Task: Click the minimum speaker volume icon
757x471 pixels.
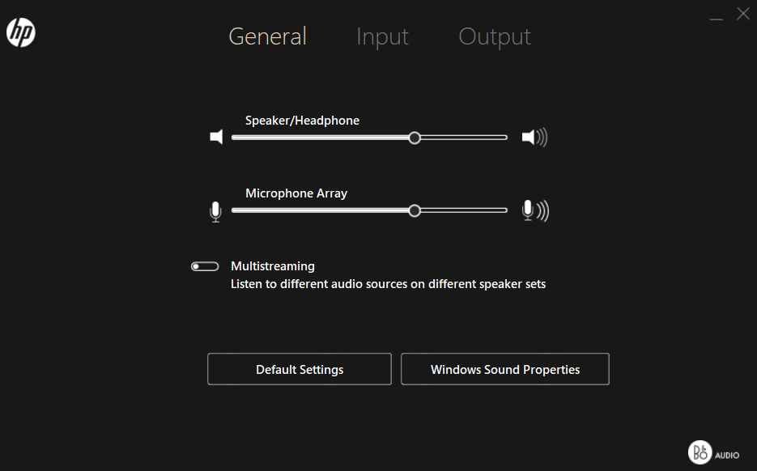Action: pos(216,137)
